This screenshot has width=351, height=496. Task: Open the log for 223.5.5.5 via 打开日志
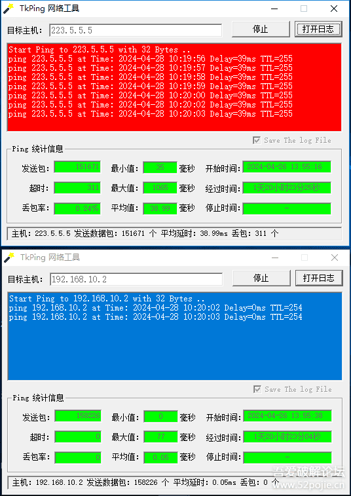(x=318, y=29)
